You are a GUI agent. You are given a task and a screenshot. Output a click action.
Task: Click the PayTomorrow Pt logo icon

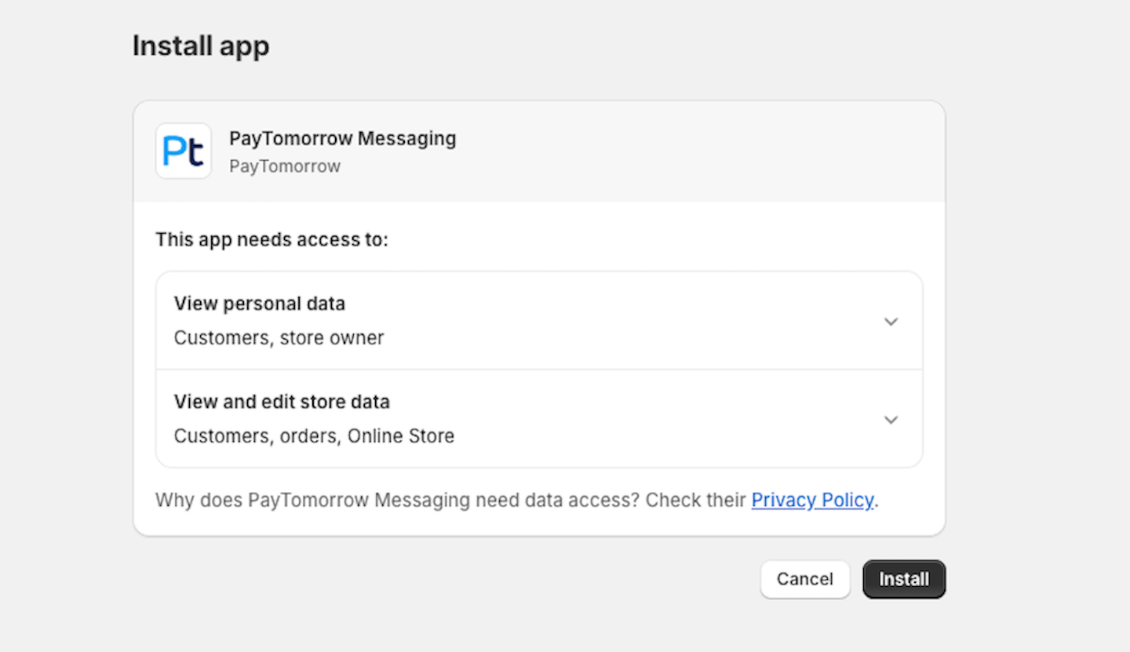pyautogui.click(x=184, y=151)
